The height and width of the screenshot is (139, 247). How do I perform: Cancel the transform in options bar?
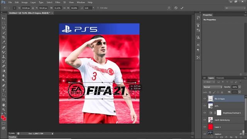pos(176,8)
